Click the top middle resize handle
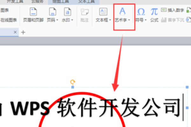The width and height of the screenshot is (191, 127). [x=73, y=87]
